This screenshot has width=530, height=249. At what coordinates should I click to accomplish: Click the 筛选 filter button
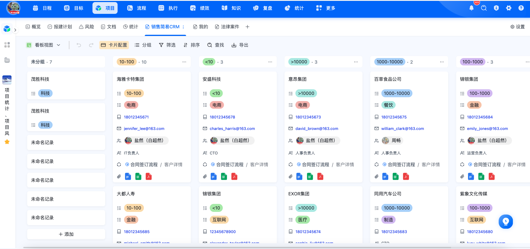pyautogui.click(x=167, y=45)
